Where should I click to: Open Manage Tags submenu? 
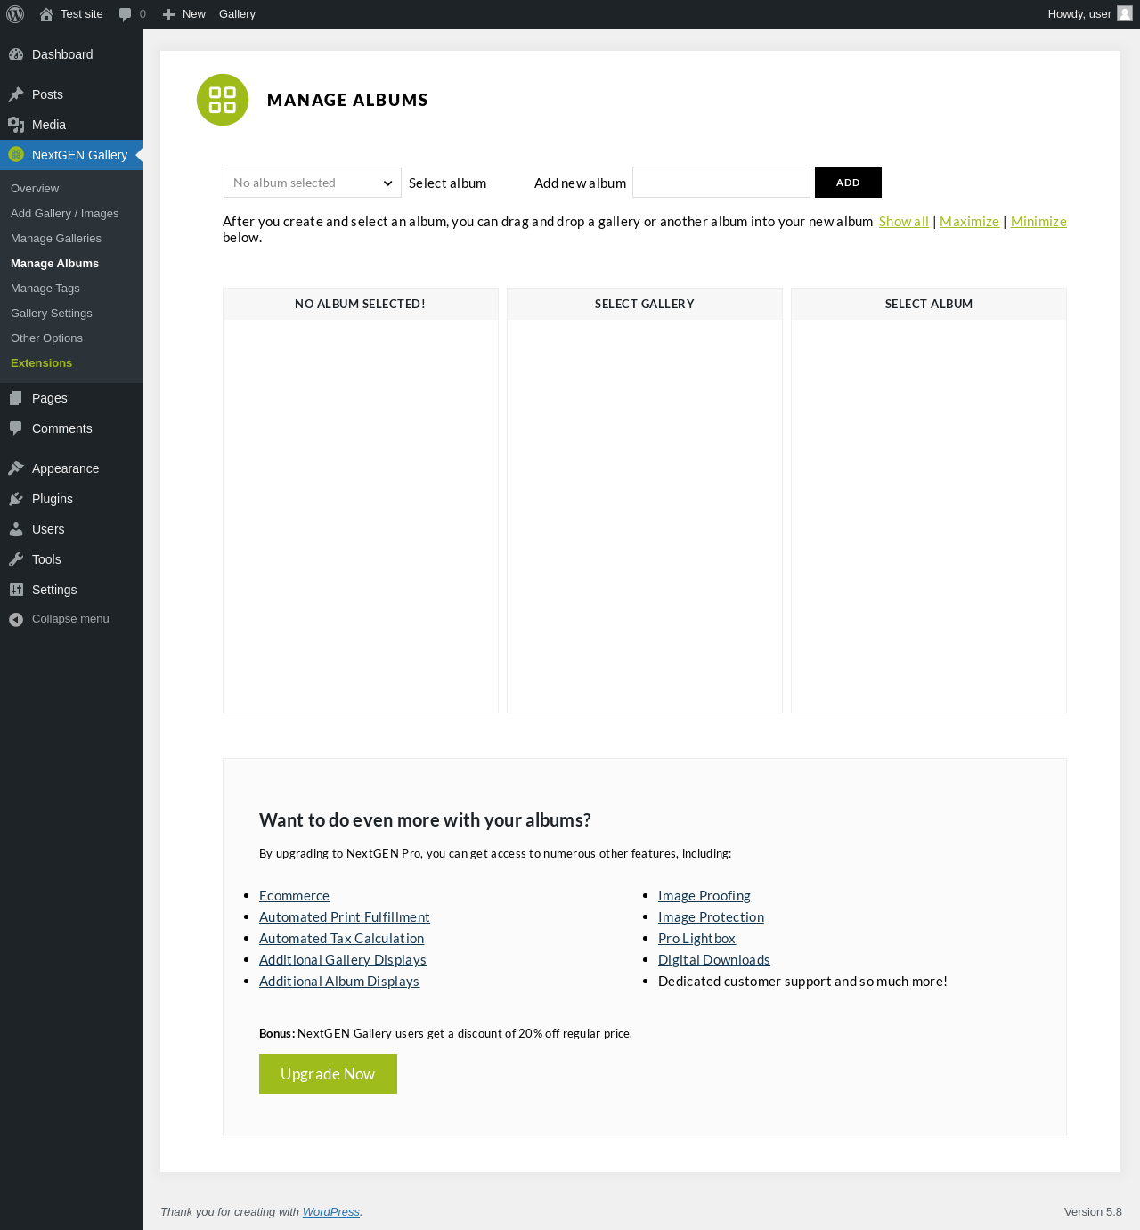point(45,289)
